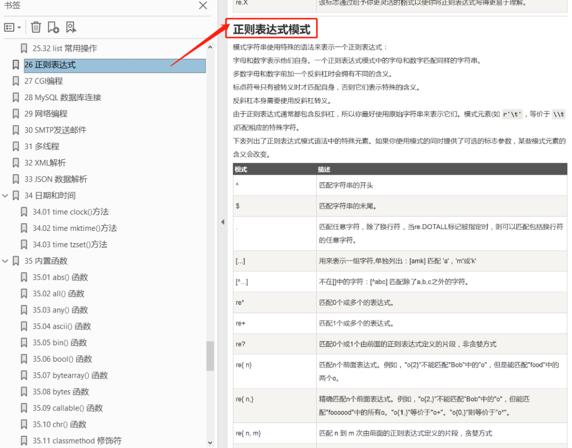Viewport: 572px width, 448px height.
Task: Add a new bookmark icon
Action: (53, 28)
